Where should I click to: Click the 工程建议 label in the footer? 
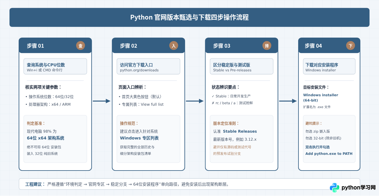tap(35, 184)
